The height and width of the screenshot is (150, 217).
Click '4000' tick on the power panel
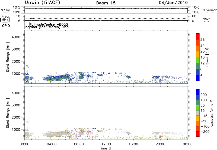coord(16,37)
